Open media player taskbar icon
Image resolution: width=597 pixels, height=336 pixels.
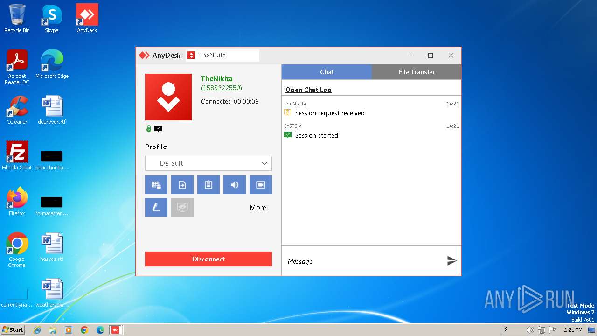point(69,330)
